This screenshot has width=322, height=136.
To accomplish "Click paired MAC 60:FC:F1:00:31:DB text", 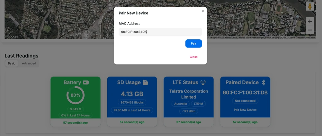I will click(x=245, y=93).
